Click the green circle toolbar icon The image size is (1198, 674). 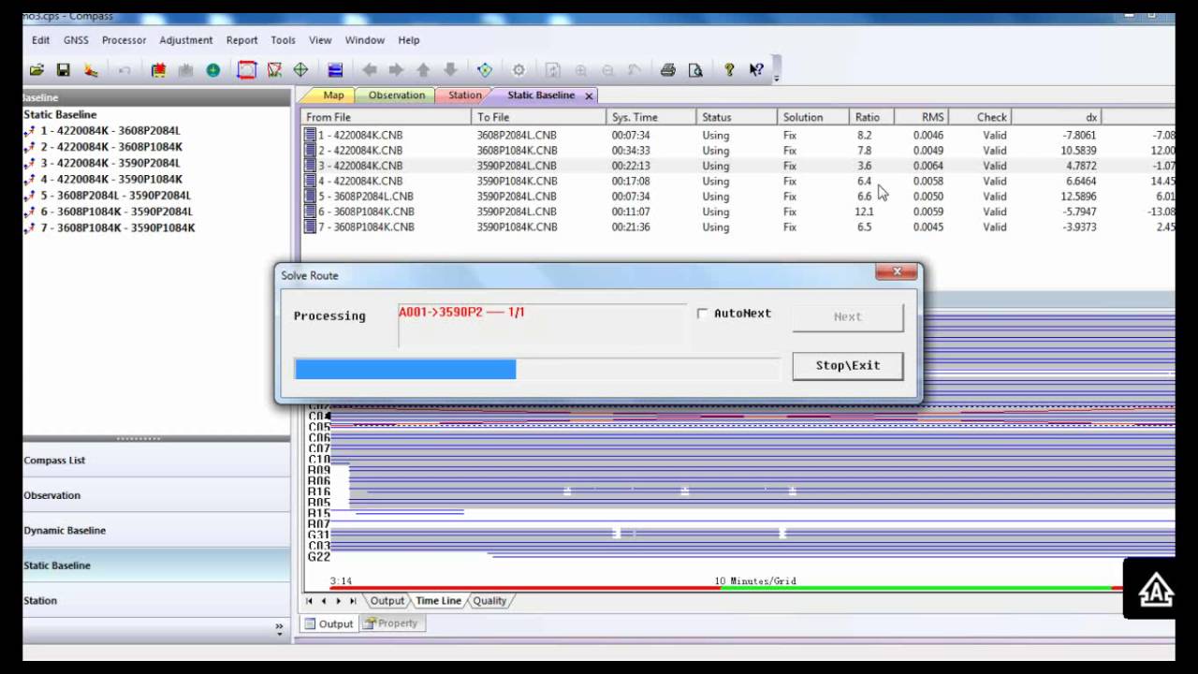(x=213, y=70)
